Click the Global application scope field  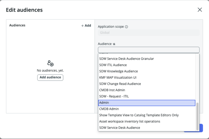pos(149,33)
